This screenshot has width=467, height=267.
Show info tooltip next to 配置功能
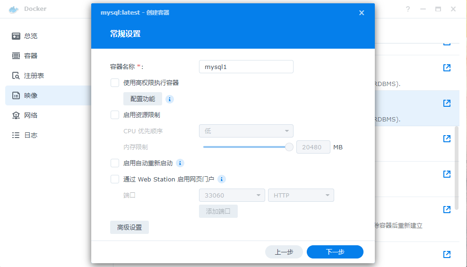[x=170, y=99]
